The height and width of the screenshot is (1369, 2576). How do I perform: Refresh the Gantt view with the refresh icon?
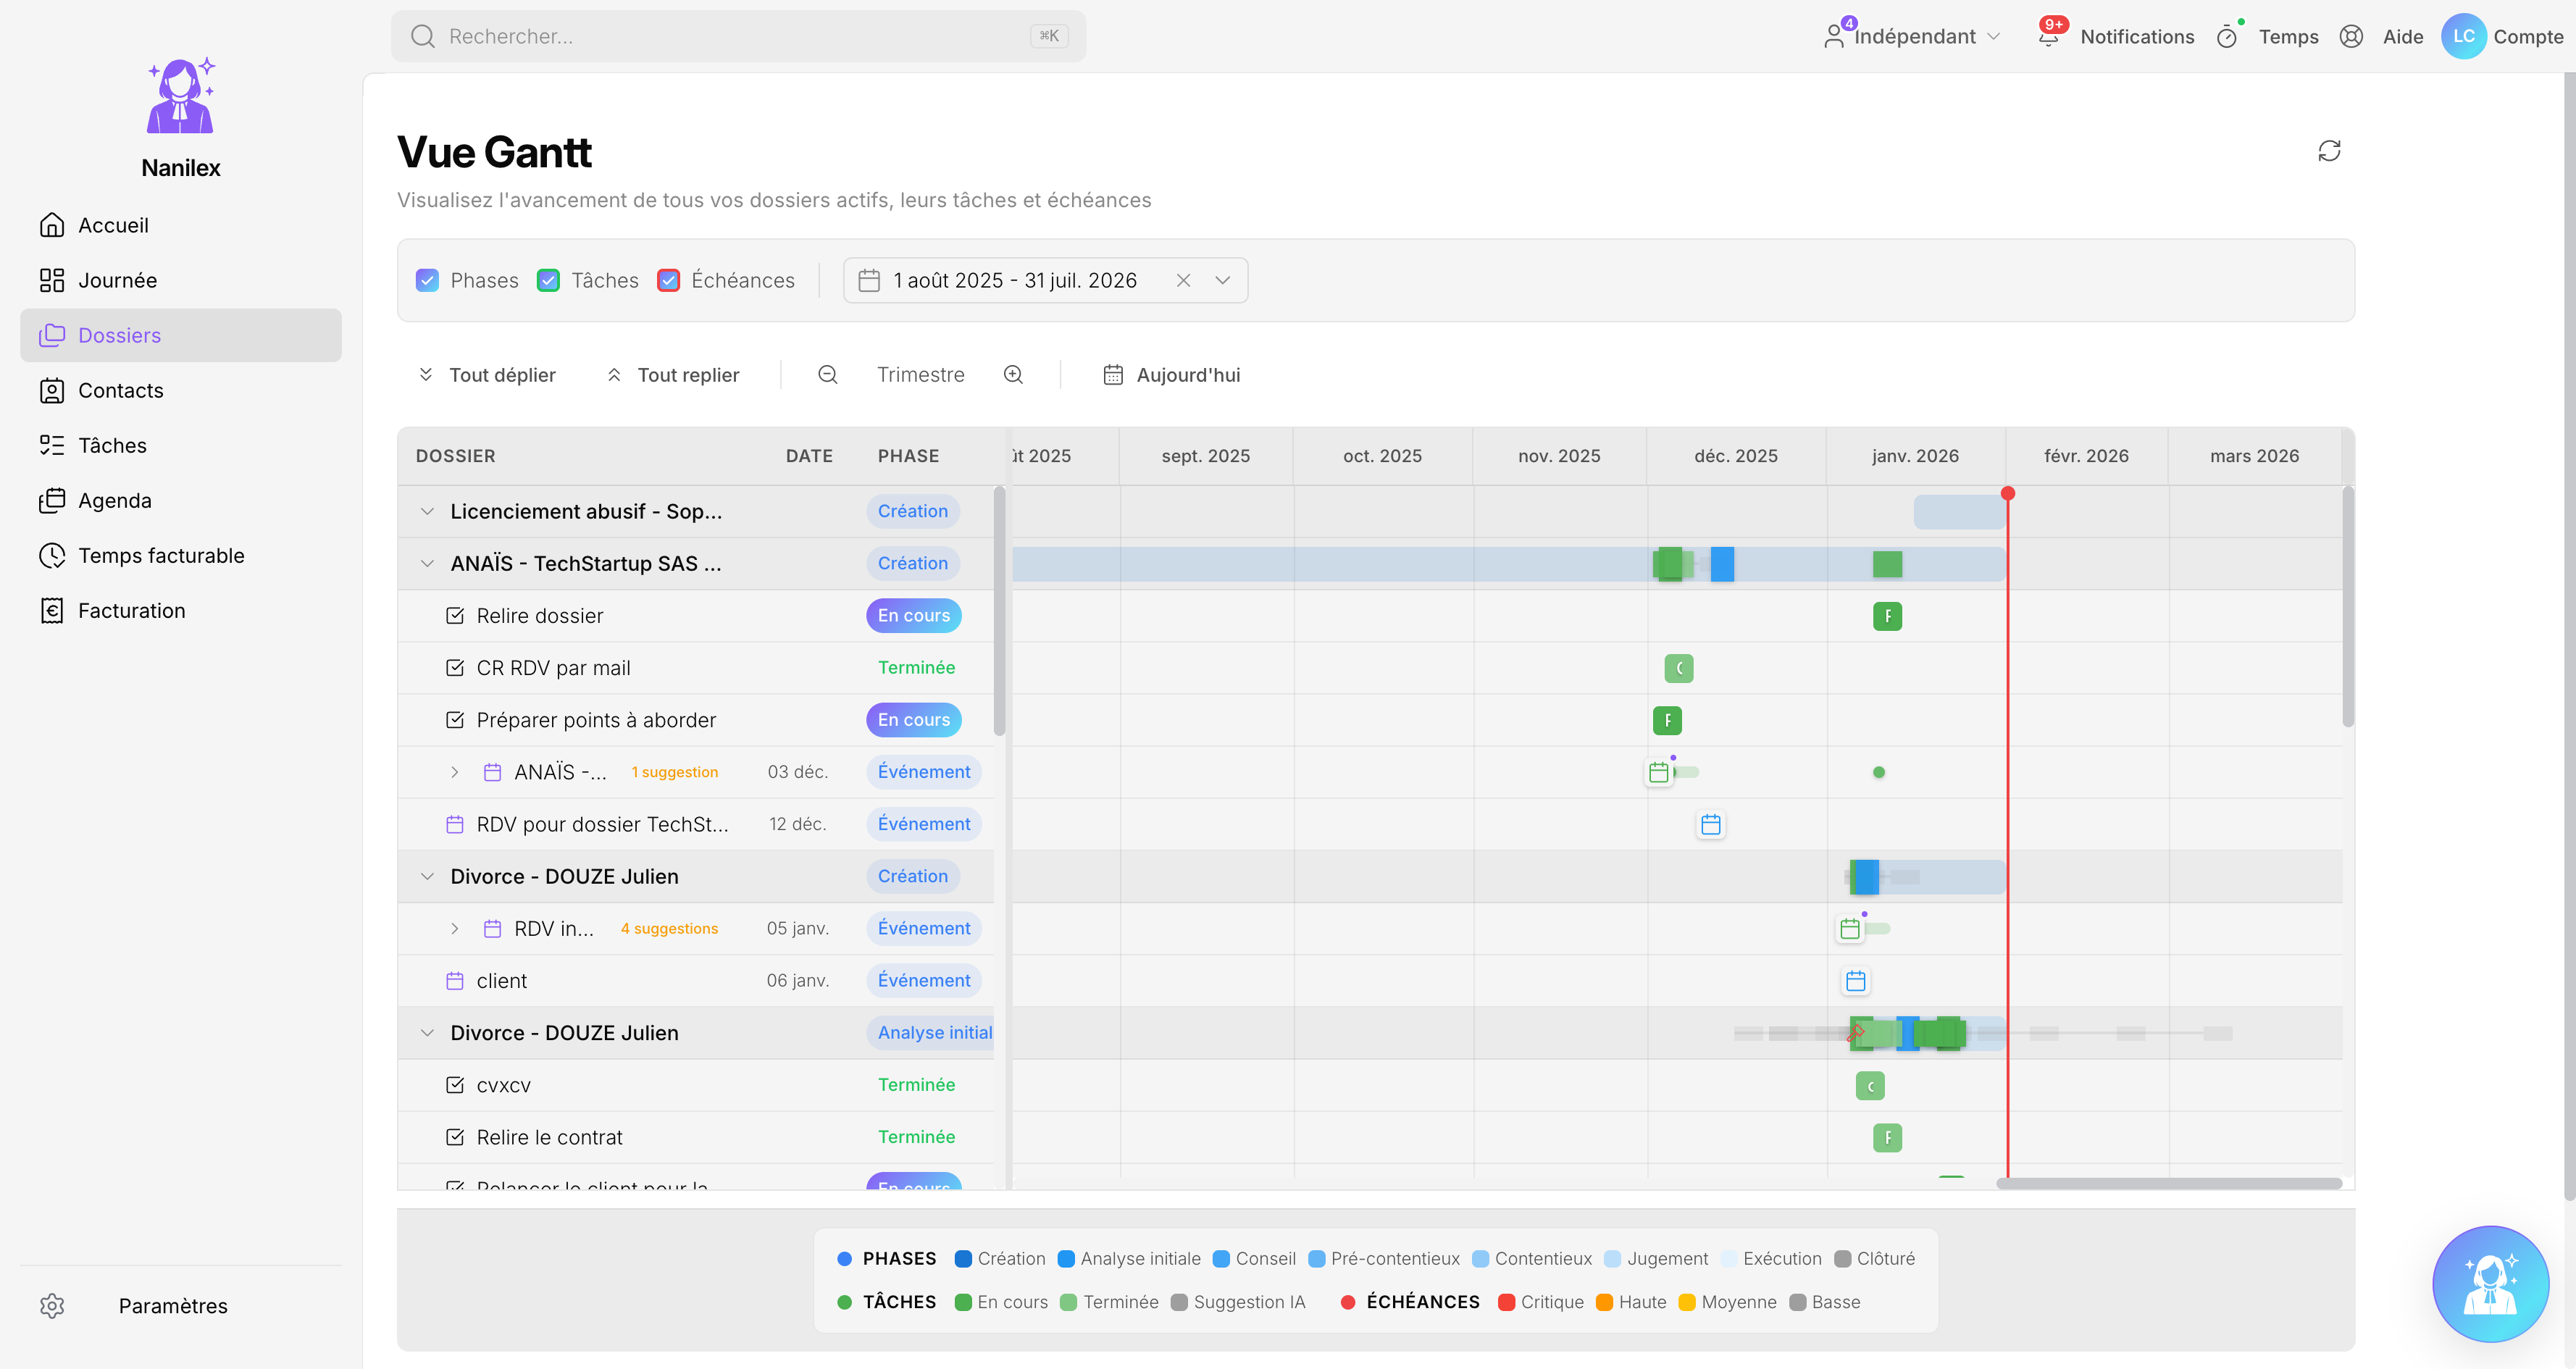coord(2330,150)
